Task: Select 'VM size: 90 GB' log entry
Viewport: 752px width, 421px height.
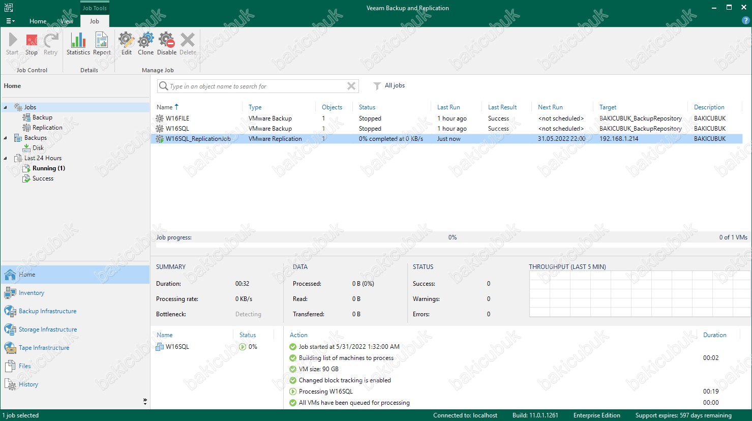Action: (318, 369)
